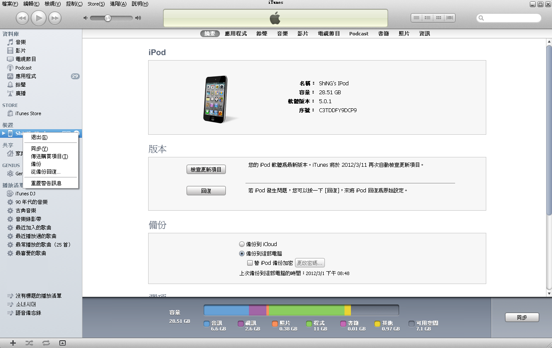This screenshot has height=348, width=552.
Task: Open 影片 library in sidebar
Action: (20, 50)
